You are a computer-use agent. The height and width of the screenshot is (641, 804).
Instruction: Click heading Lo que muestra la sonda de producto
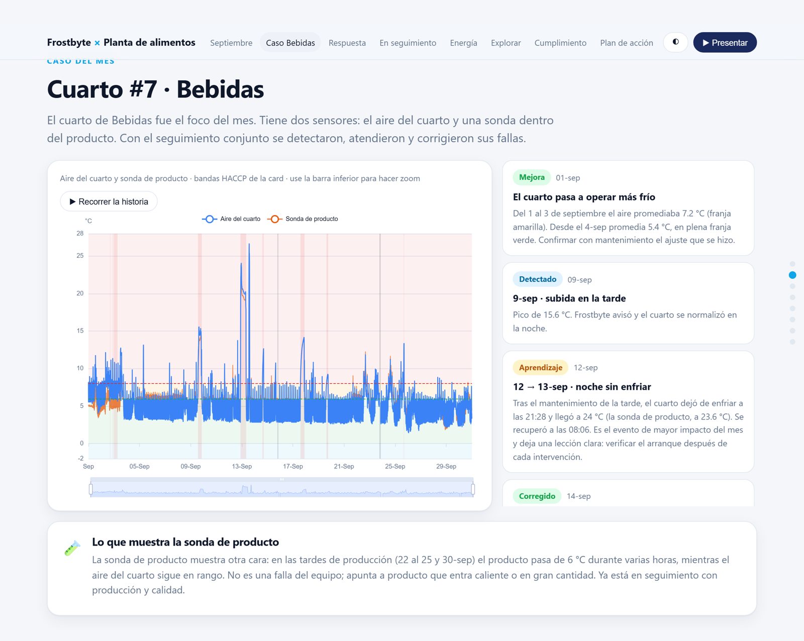185,542
